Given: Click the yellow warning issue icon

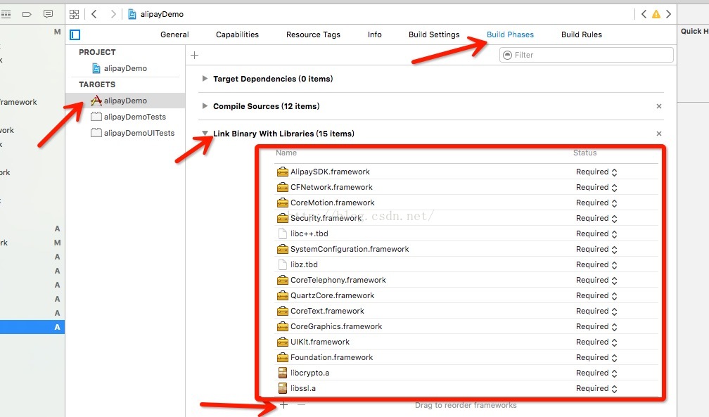Looking at the screenshot, I should [656, 14].
